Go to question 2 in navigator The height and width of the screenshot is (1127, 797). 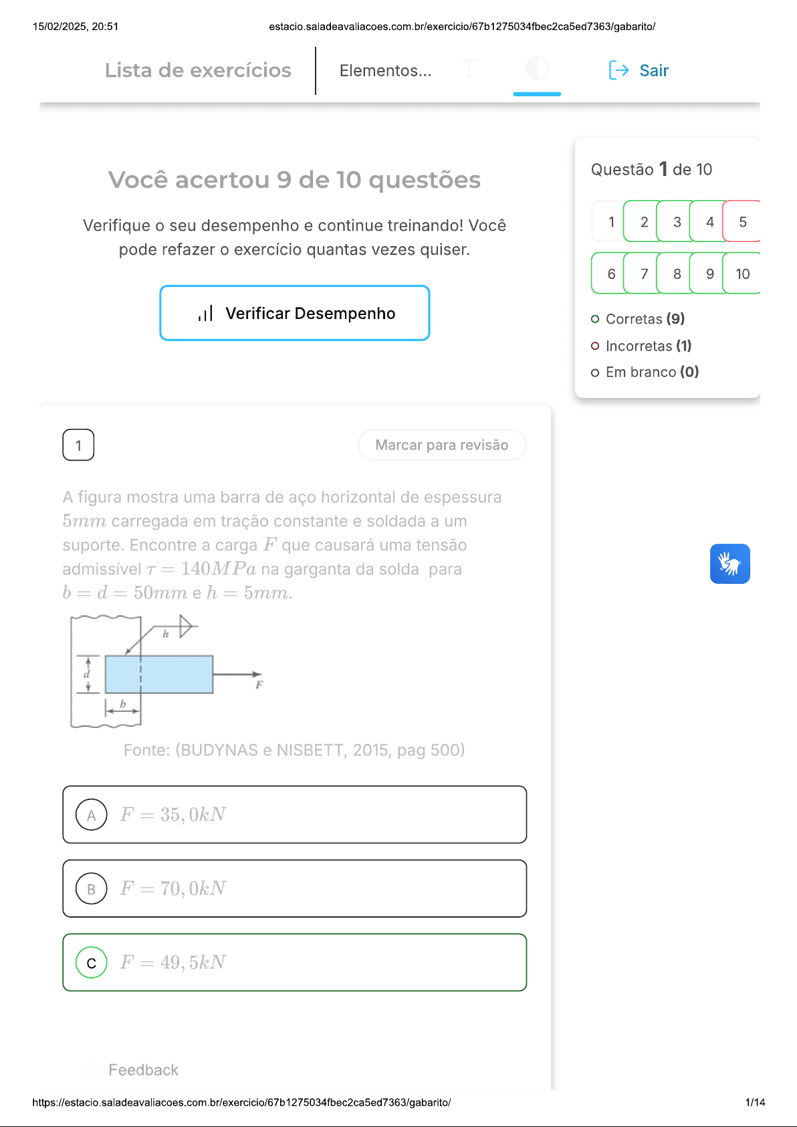pos(644,221)
